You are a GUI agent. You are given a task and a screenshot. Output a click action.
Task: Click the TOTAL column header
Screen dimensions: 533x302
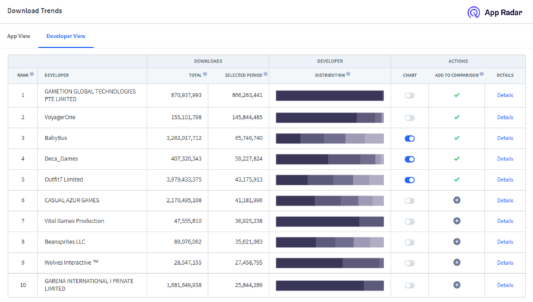click(195, 75)
